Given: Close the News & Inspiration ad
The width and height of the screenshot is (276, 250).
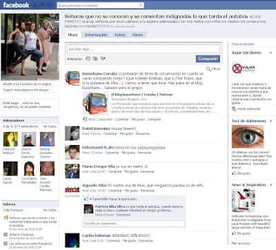Looking at the screenshot, I should click(x=270, y=184).
